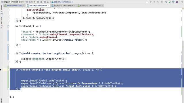The height and width of the screenshot is (103, 184).
Task: Click 'should create the test application' string
Action: (46, 54)
